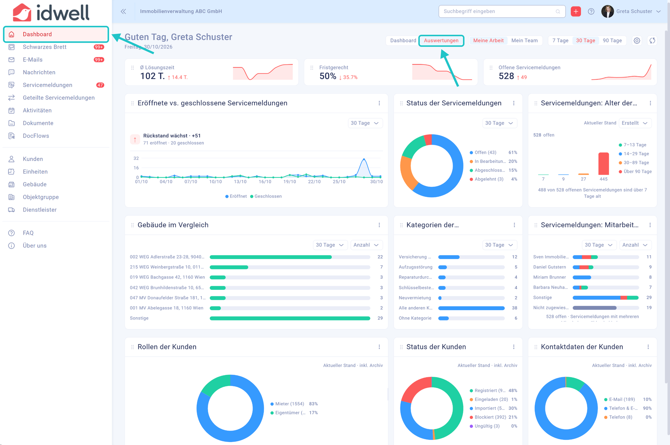The image size is (670, 445).
Task: Select the 90 Tage time range
Action: pos(612,40)
